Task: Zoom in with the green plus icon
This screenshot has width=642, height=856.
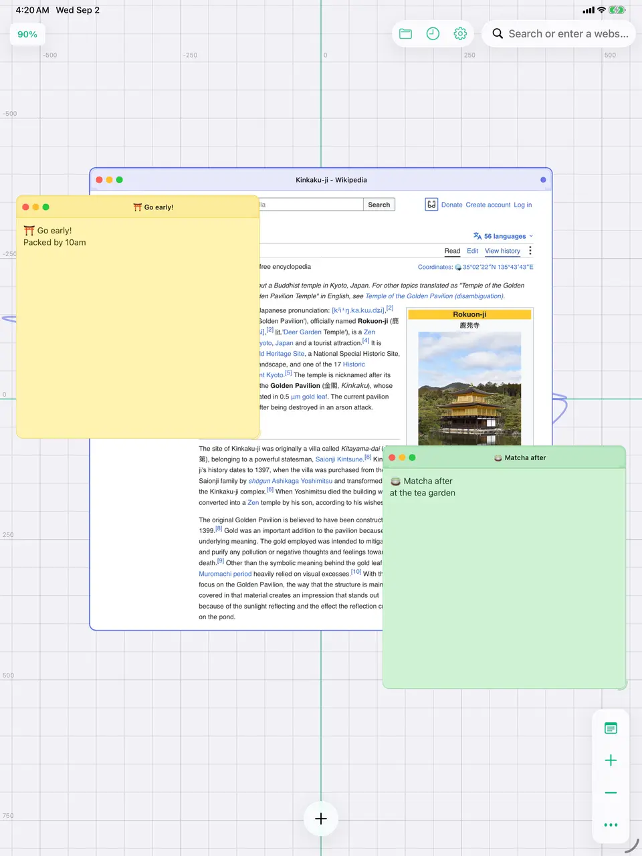Action: [x=611, y=760]
